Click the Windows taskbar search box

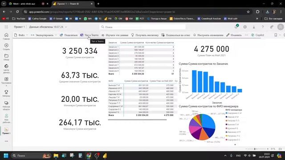pos(31,156)
